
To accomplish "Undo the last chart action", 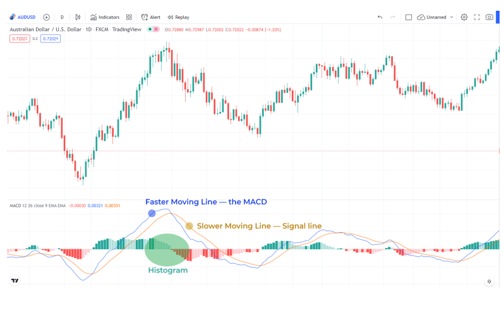I will coord(380,17).
